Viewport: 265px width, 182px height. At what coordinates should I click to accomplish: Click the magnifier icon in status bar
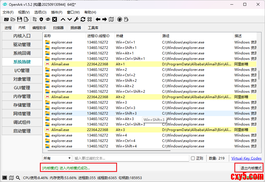[x=18, y=178]
